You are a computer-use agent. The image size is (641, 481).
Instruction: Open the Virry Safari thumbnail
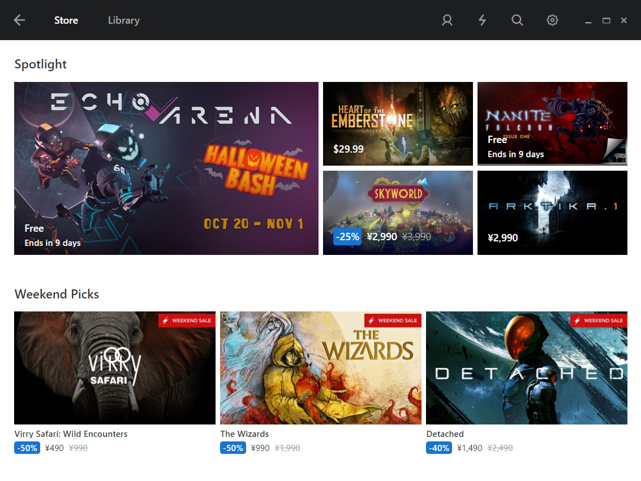pos(115,368)
